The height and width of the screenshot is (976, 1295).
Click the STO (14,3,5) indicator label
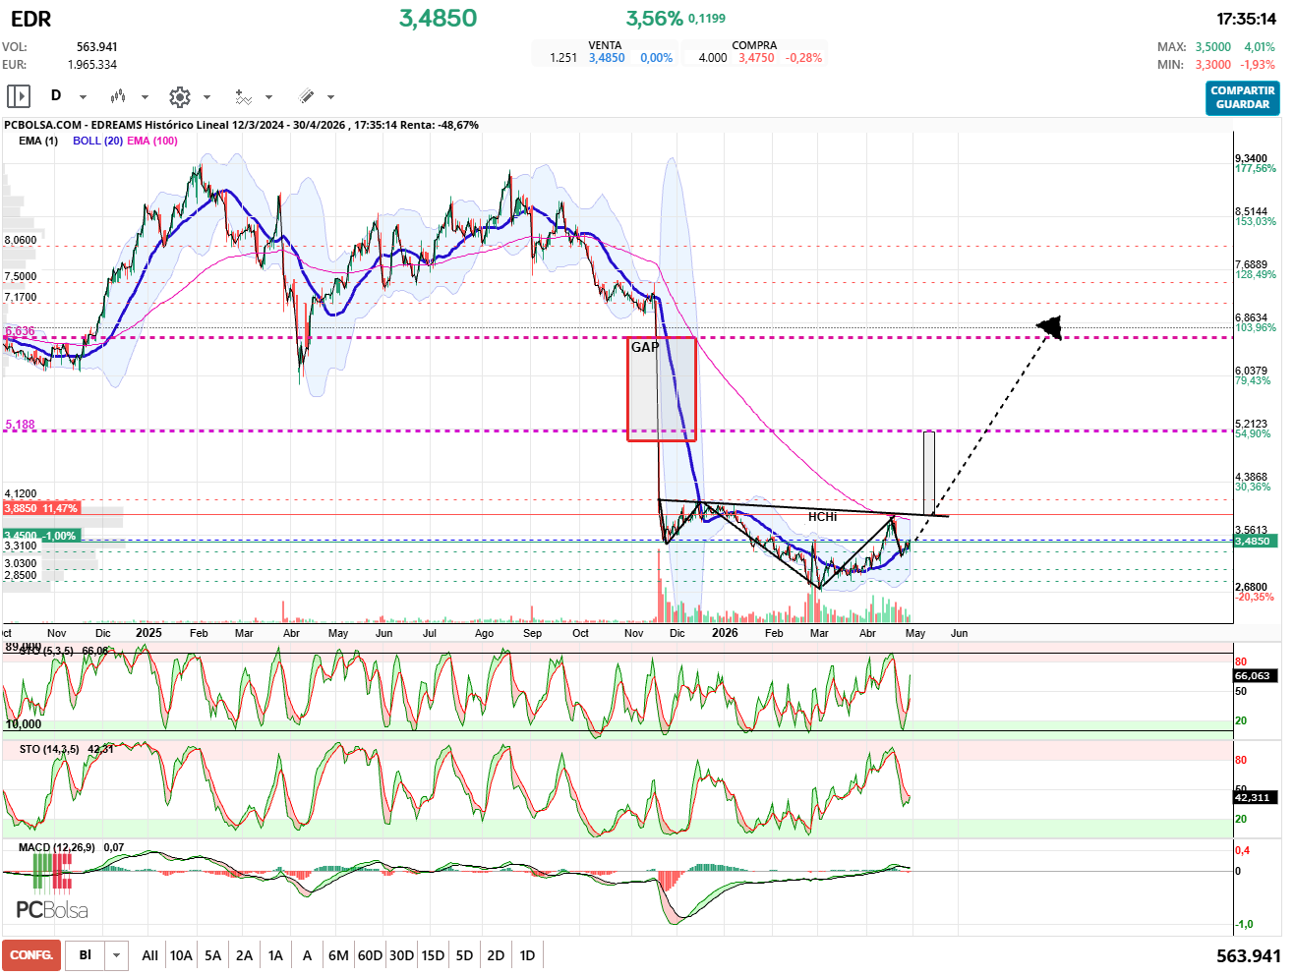tap(49, 749)
